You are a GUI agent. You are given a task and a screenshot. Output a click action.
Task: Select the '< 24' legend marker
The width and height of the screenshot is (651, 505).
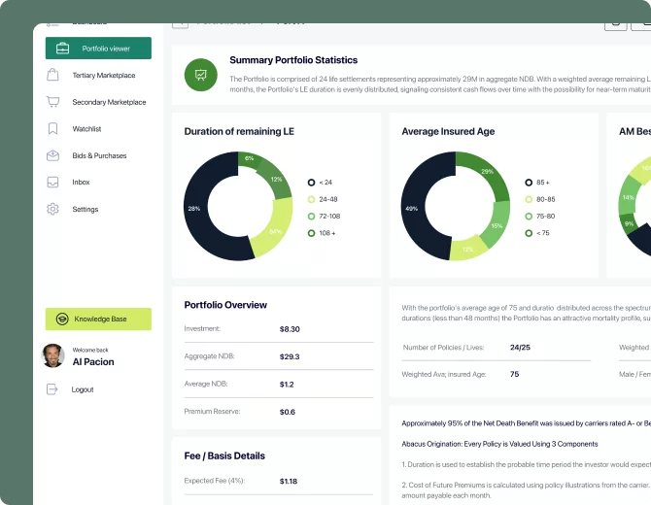pyautogui.click(x=311, y=183)
